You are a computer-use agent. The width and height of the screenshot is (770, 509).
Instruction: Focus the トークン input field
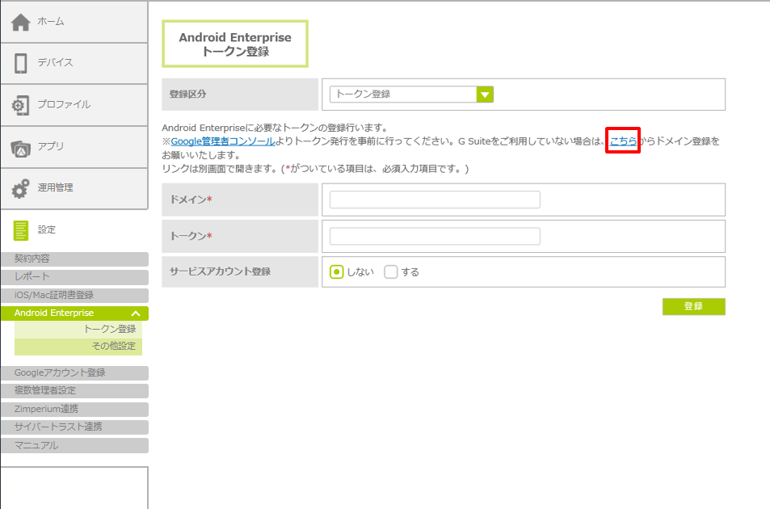435,236
